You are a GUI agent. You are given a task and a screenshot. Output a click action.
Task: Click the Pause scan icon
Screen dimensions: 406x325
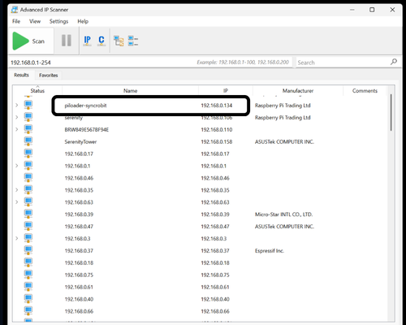click(x=67, y=41)
